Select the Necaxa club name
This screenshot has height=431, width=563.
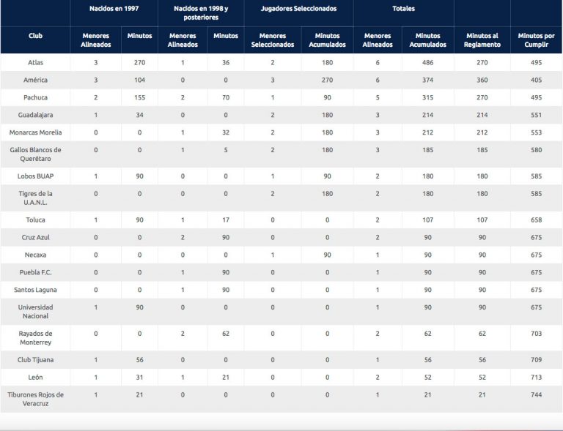pos(35,255)
